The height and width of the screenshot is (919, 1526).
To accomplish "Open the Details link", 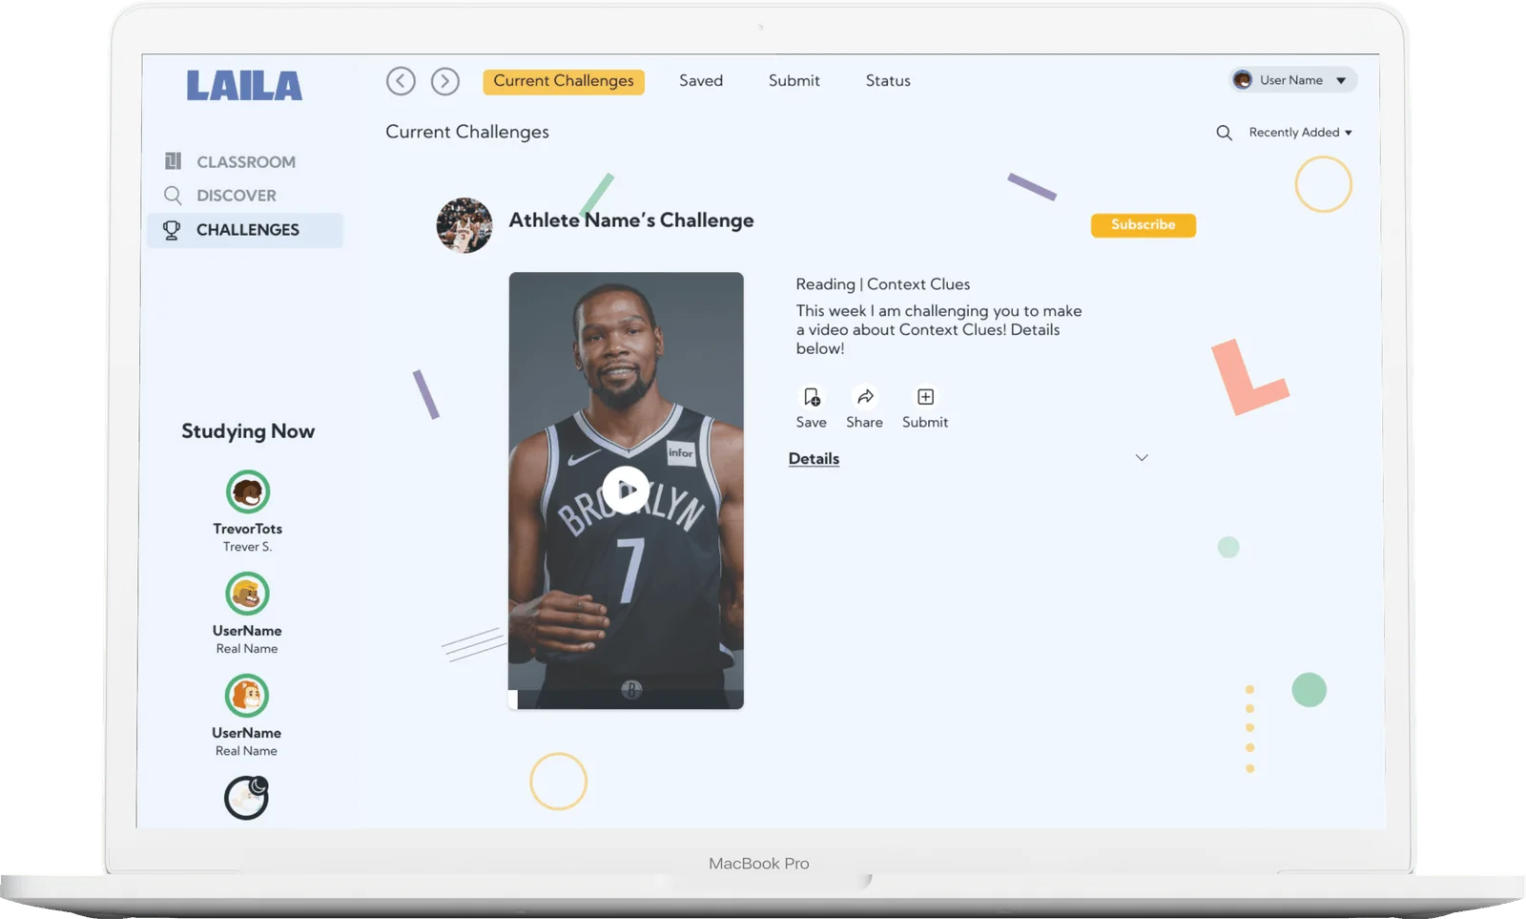I will coord(814,459).
